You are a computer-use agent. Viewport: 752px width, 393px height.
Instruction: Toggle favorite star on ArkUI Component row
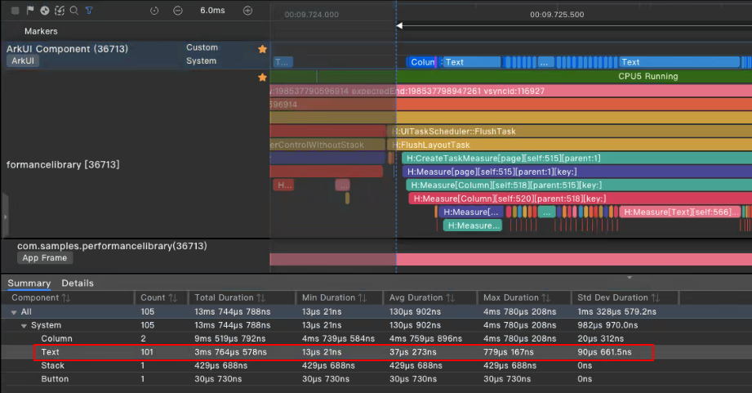262,49
